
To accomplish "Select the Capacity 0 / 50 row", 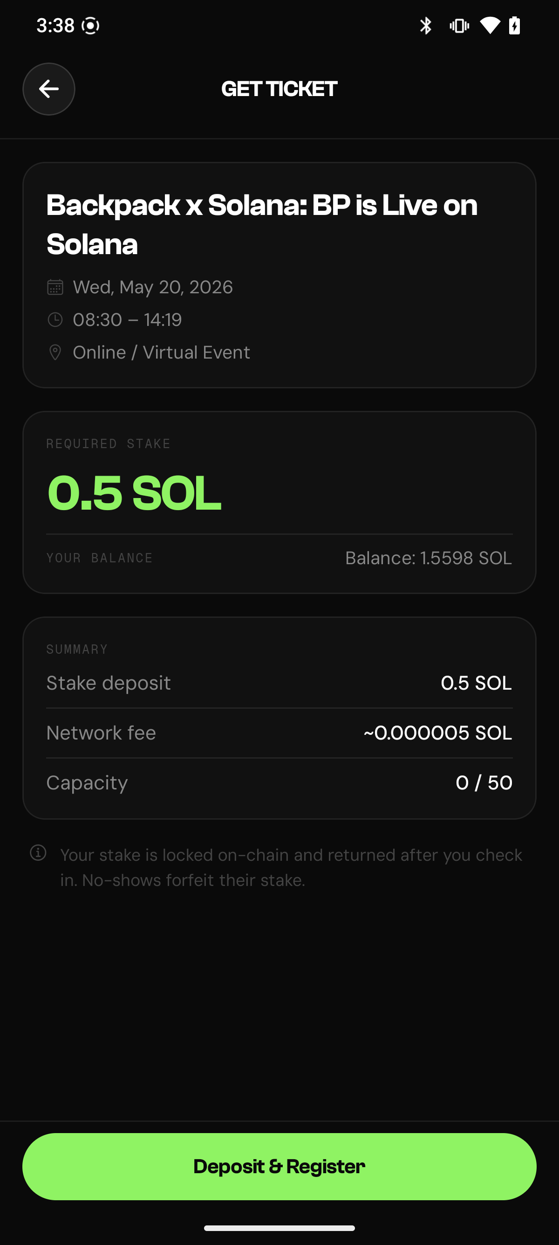I will click(x=279, y=782).
